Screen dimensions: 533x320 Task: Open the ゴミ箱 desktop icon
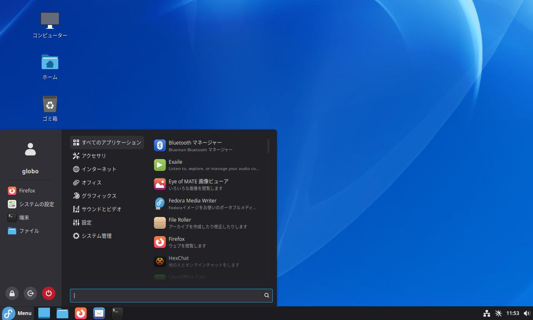point(50,108)
